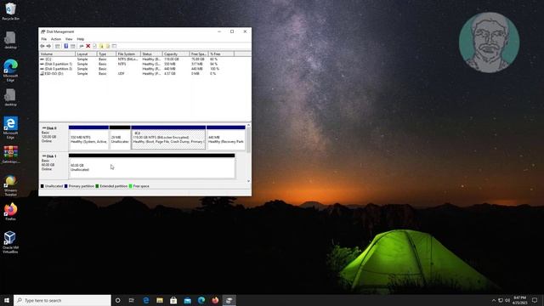
Task: Open File Explorer from the taskbar
Action: point(160,300)
